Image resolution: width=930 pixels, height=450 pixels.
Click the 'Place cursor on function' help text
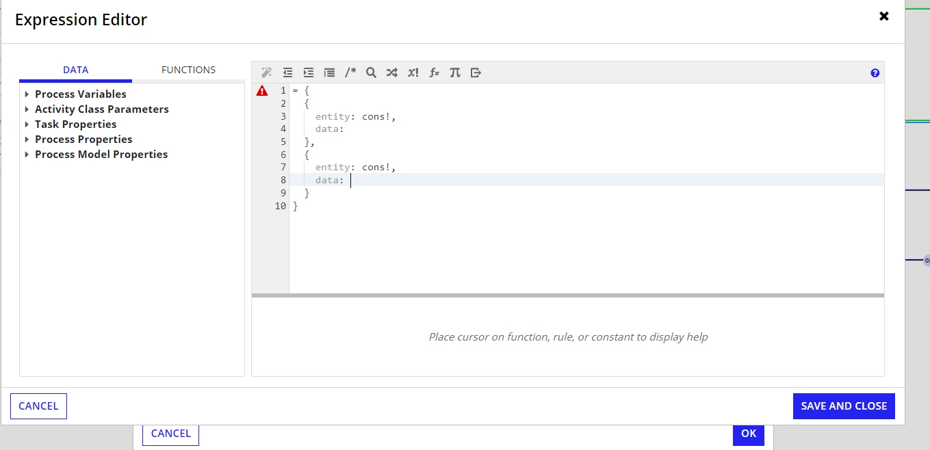568,336
